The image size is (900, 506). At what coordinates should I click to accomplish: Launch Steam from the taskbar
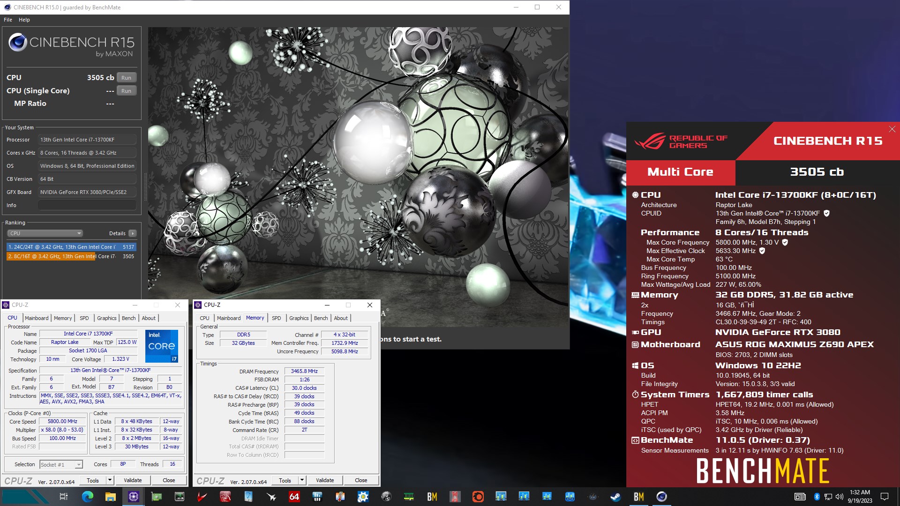615,497
